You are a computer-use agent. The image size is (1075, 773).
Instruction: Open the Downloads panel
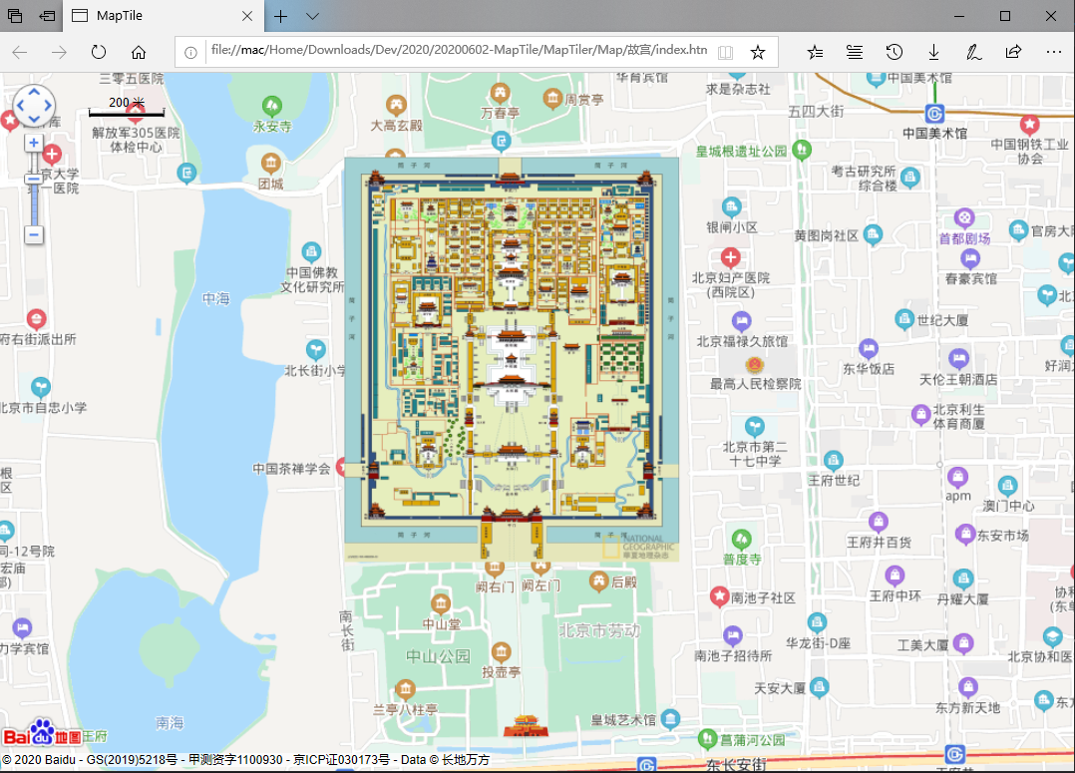[x=933, y=52]
